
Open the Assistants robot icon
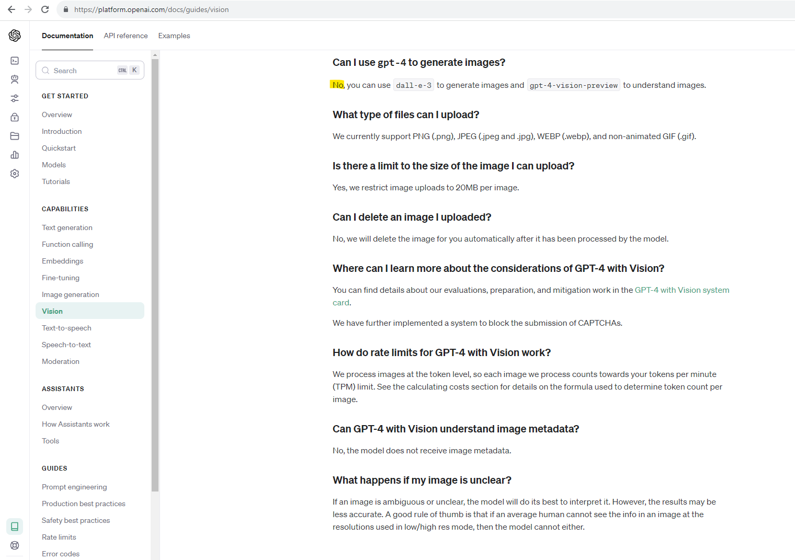[x=15, y=79]
